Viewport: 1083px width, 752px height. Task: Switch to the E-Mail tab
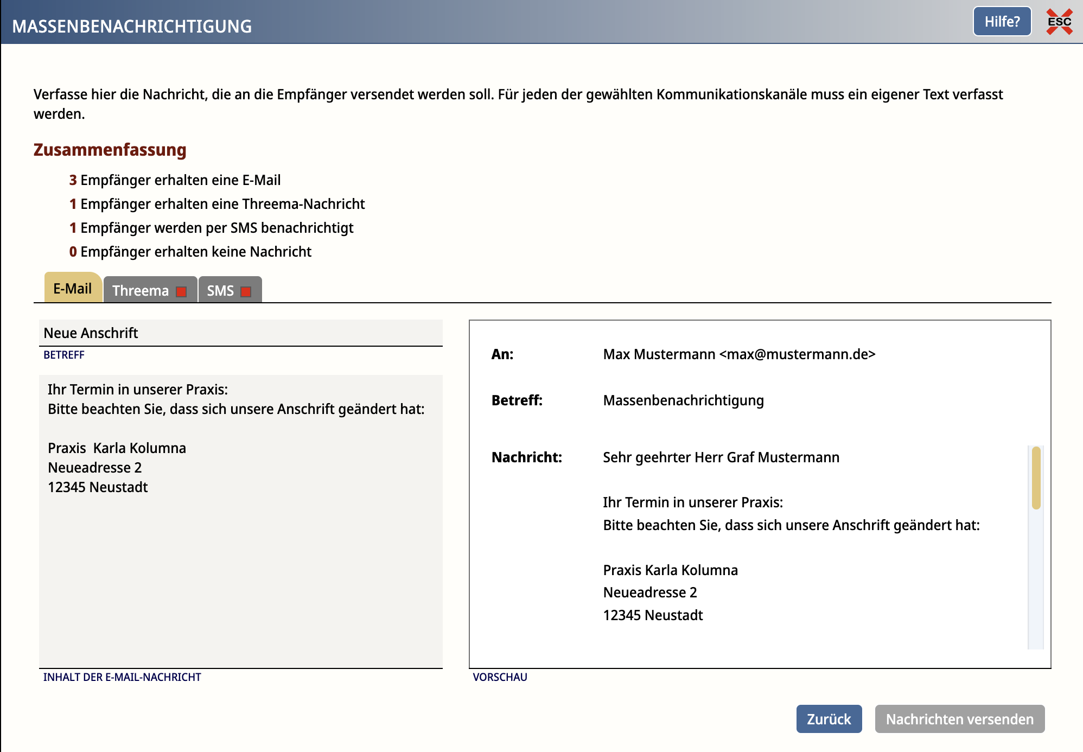(x=72, y=288)
